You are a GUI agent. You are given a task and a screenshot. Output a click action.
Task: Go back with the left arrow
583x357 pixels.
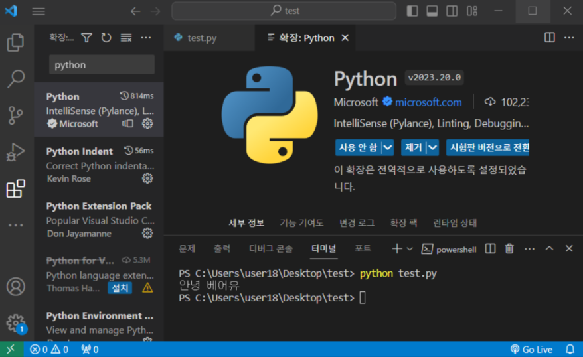tap(135, 11)
